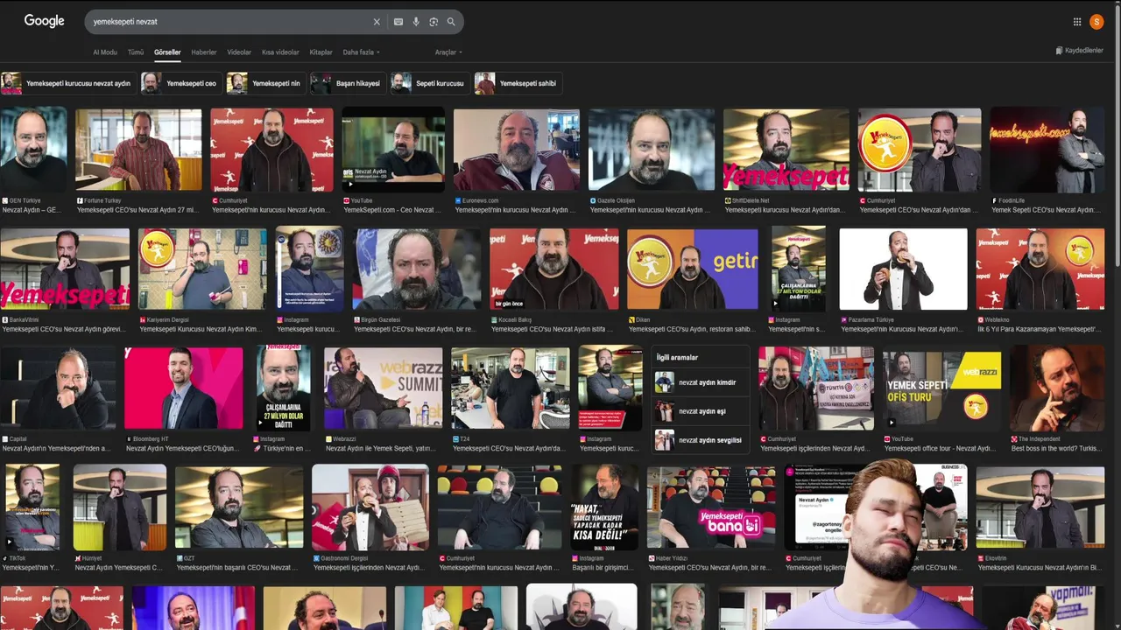
Task: Select the Yemeksepeti sahibi suggestion chip
Action: pos(518,83)
